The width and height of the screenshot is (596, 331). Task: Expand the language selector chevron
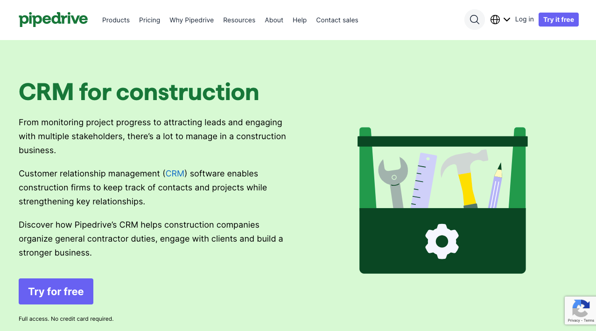click(x=507, y=20)
